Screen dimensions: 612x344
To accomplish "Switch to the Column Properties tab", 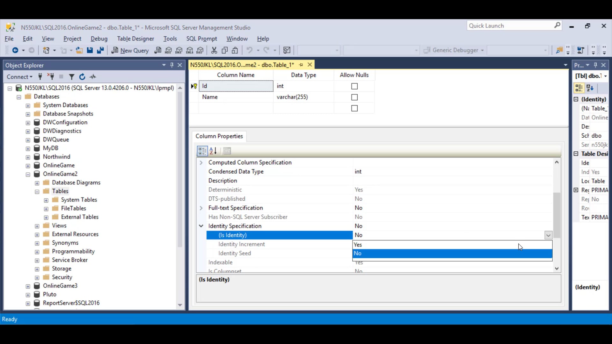I will point(219,136).
